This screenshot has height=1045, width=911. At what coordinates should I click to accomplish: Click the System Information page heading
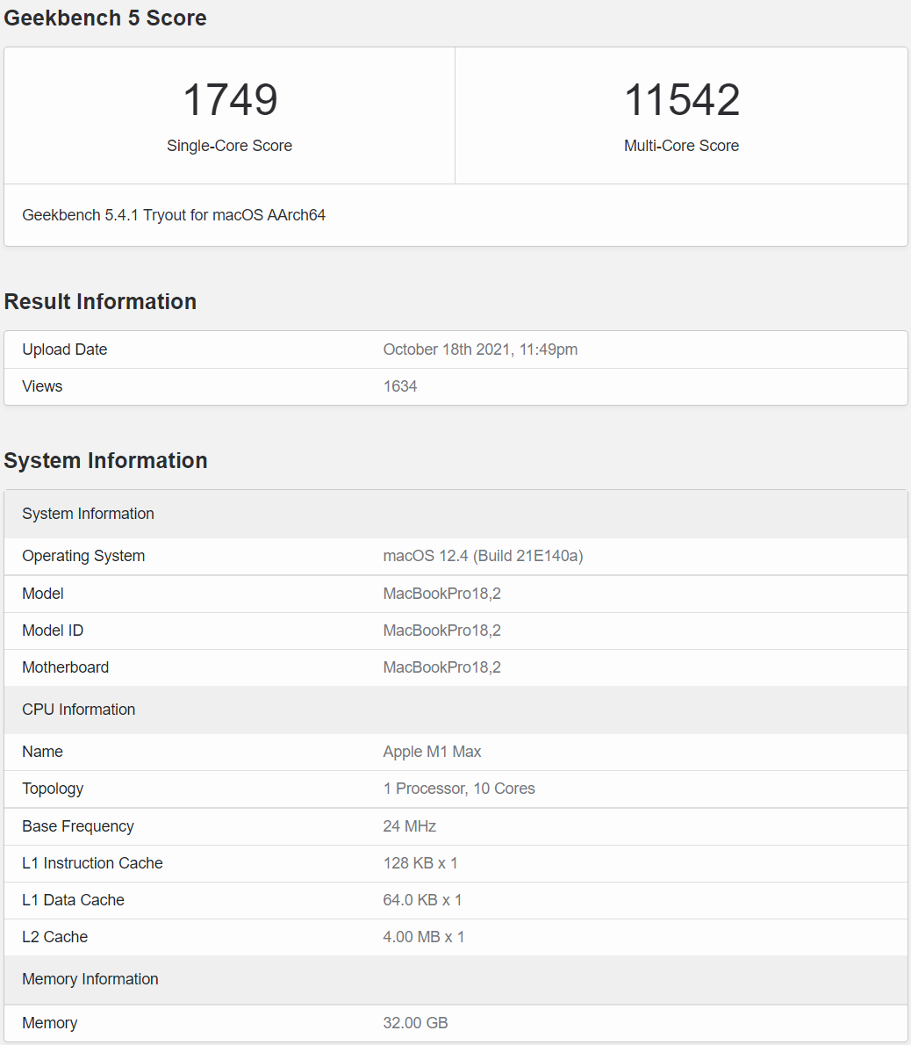[x=105, y=460]
